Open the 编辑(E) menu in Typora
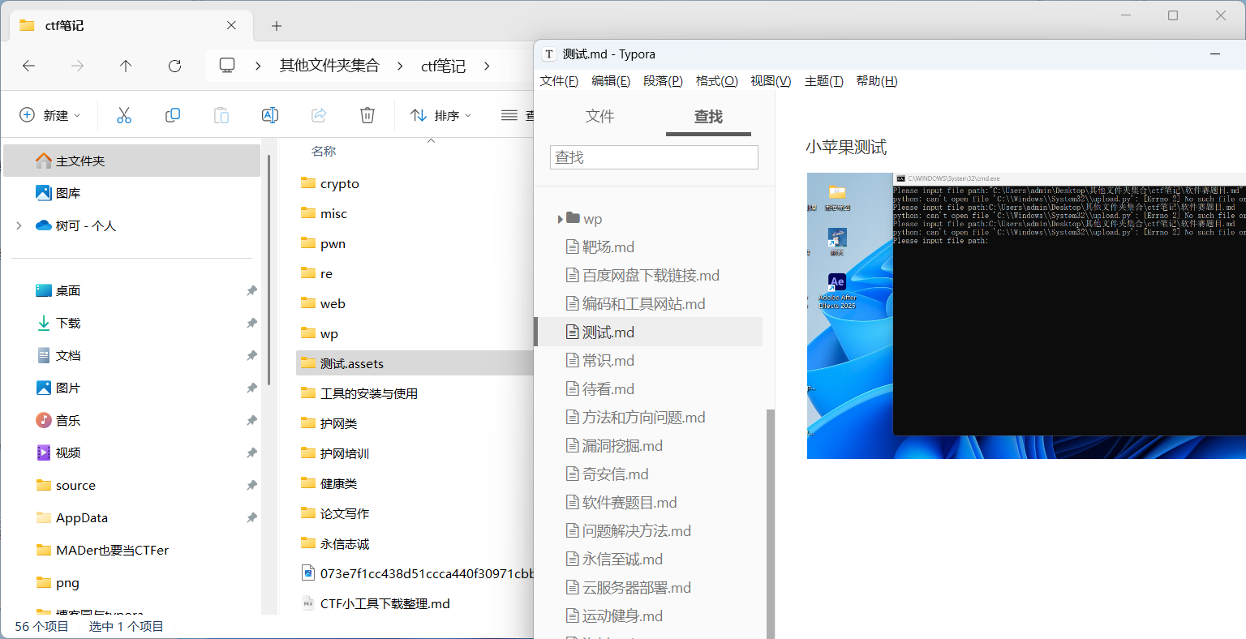This screenshot has width=1246, height=639. point(611,81)
